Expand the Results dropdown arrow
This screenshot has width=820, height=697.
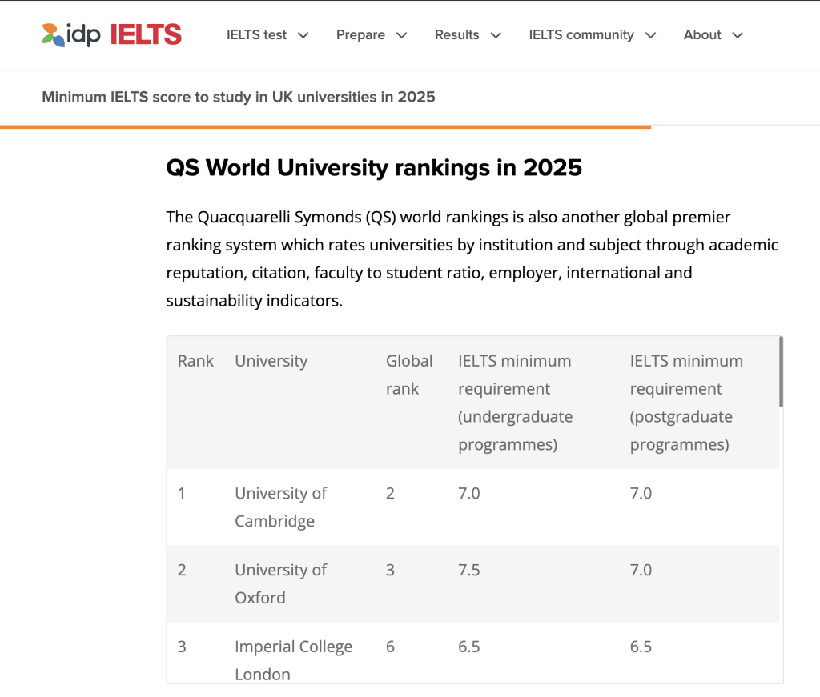tap(496, 35)
